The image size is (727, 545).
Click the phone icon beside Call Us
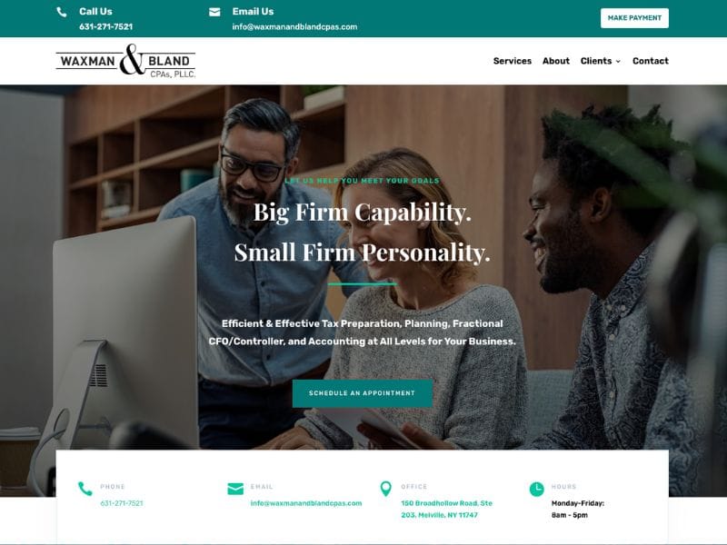(61, 12)
